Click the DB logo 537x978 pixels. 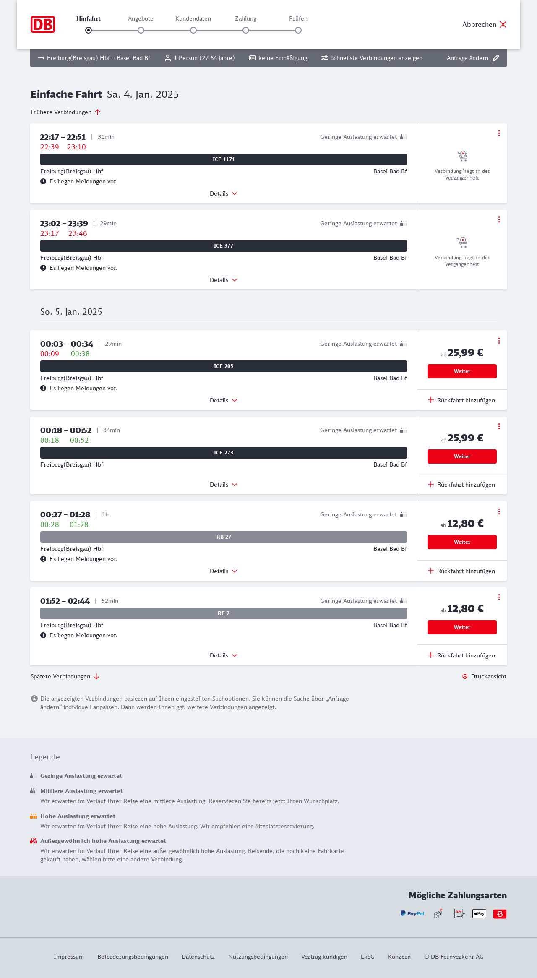[x=43, y=24]
